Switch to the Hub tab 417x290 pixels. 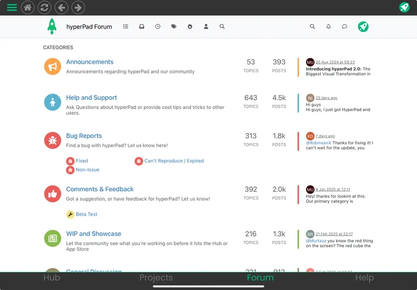click(52, 278)
